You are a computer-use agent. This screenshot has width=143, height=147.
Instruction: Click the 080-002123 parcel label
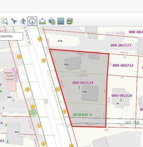(121, 45)
